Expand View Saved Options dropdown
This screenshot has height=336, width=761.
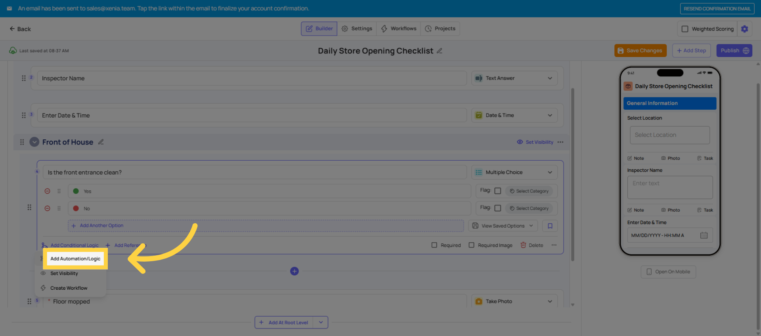pos(503,226)
